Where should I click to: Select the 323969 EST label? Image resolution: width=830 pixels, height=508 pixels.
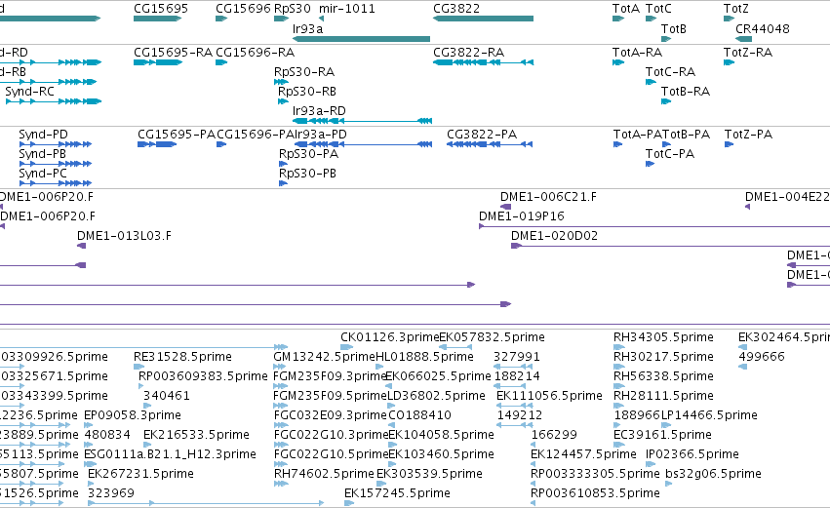coord(111,493)
